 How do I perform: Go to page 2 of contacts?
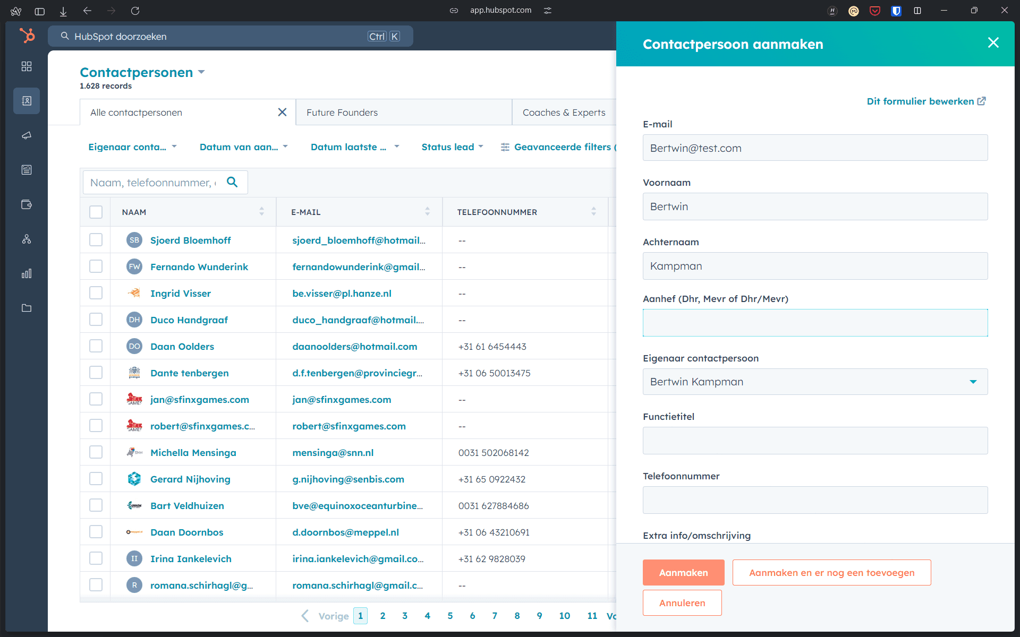pyautogui.click(x=382, y=616)
